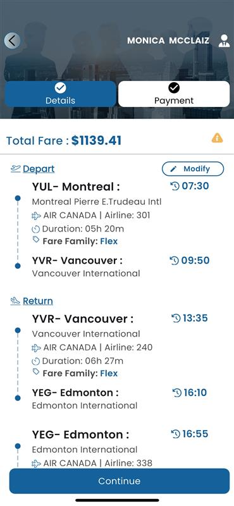Tap the Total Fare amount $1139.41

[x=97, y=140]
